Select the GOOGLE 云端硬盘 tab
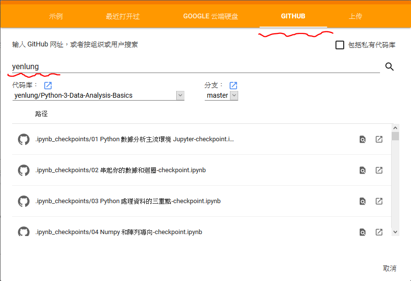 211,16
